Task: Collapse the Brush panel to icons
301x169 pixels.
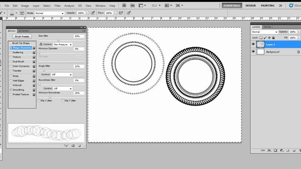Action: (x=81, y=28)
